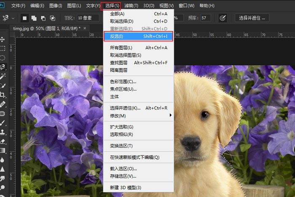
Task: Toggle Add to Selection mode
Action: pos(34,18)
